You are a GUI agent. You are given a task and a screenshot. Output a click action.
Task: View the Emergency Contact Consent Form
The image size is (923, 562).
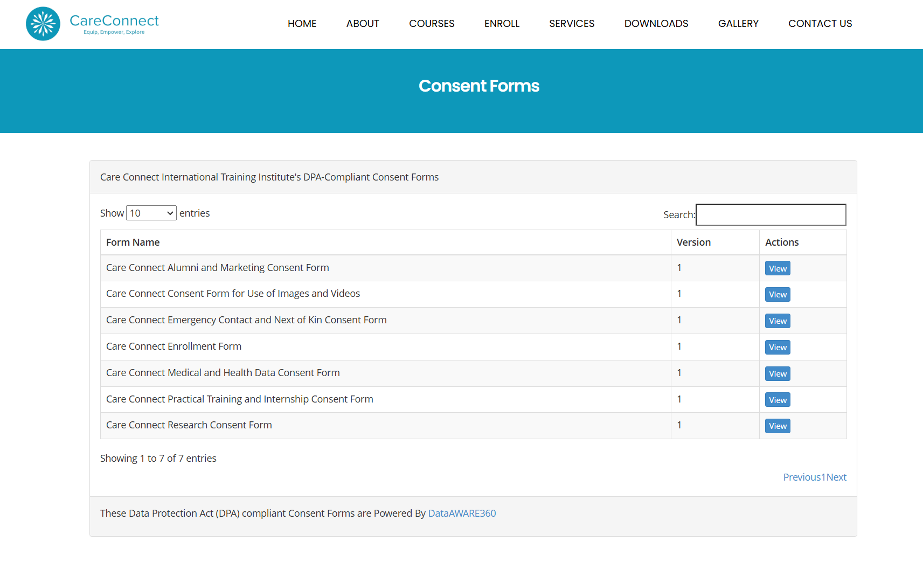coord(777,321)
